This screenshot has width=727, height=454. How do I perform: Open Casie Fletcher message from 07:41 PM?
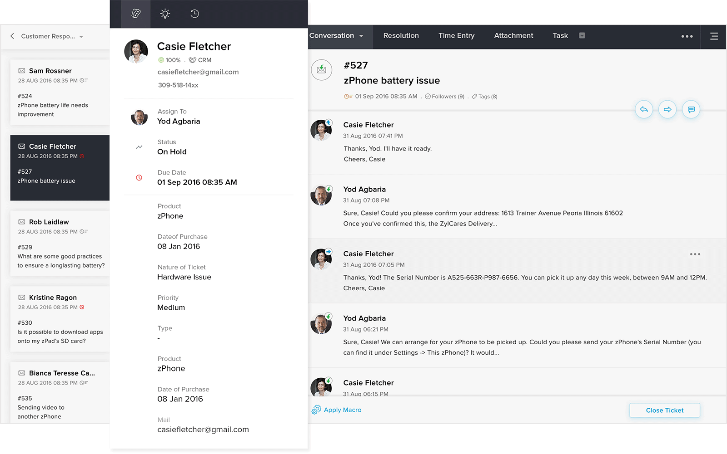pos(517,142)
